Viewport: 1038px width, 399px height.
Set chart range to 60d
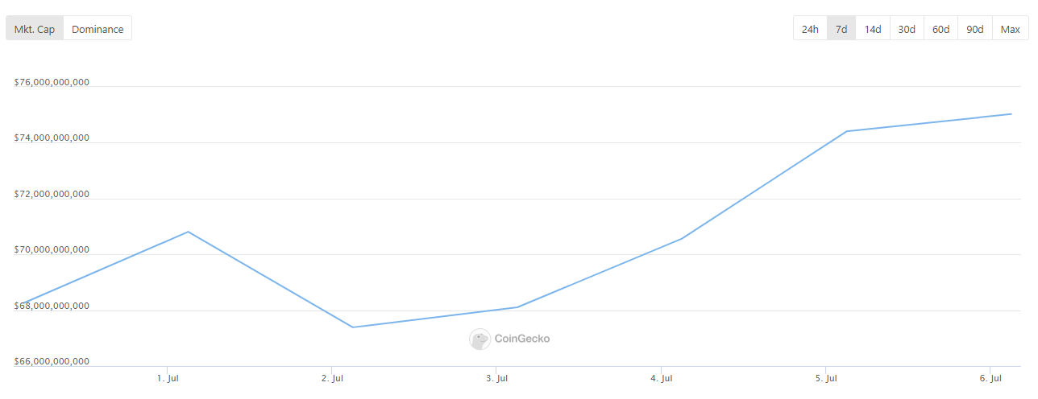(940, 29)
